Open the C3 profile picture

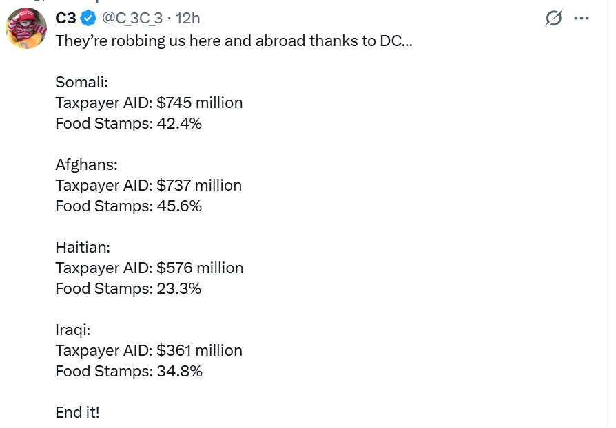26,29
